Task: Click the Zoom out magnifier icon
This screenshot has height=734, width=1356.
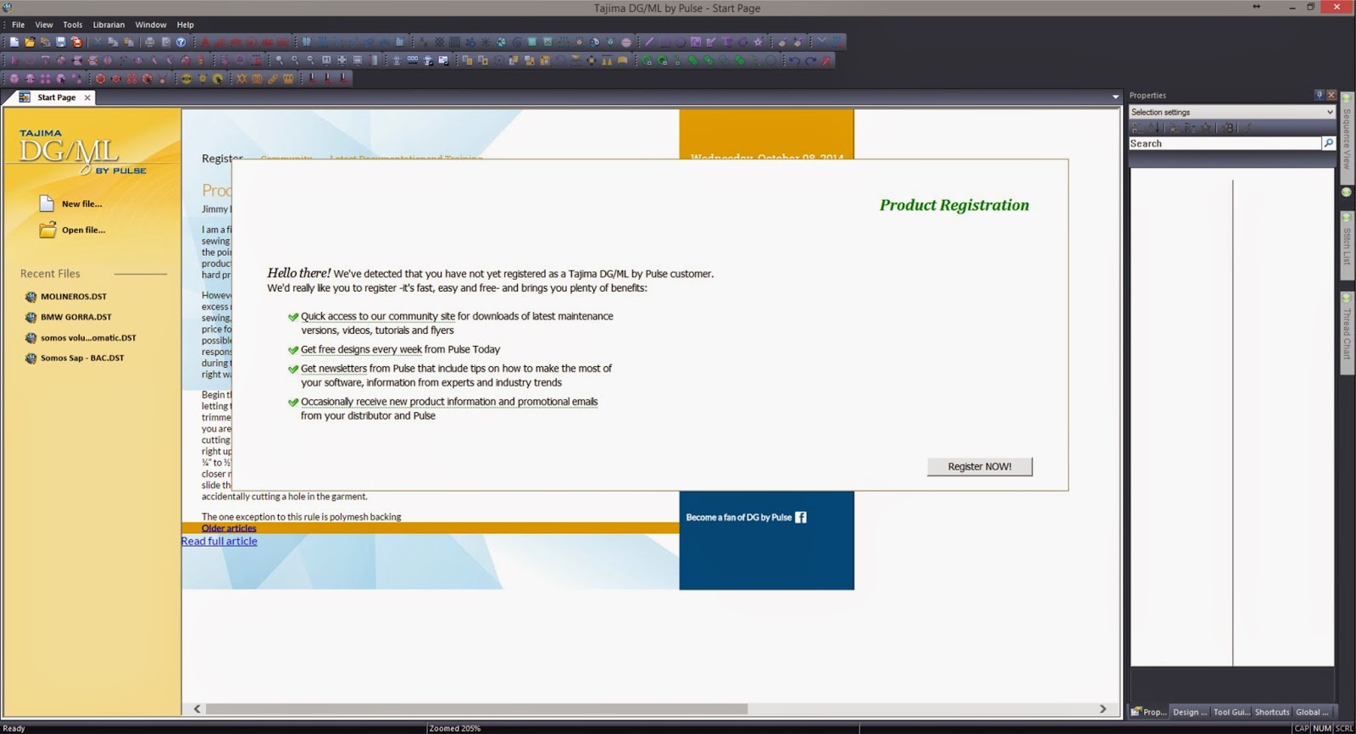Action: tap(310, 60)
